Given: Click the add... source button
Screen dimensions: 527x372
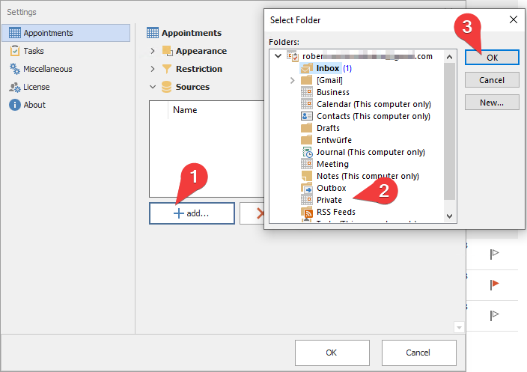Looking at the screenshot, I should point(192,213).
